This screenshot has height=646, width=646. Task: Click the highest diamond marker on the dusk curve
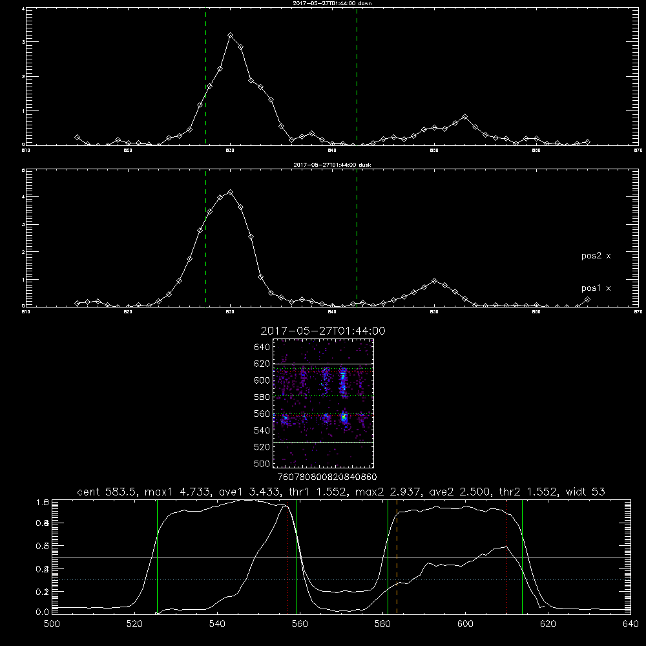[231, 193]
